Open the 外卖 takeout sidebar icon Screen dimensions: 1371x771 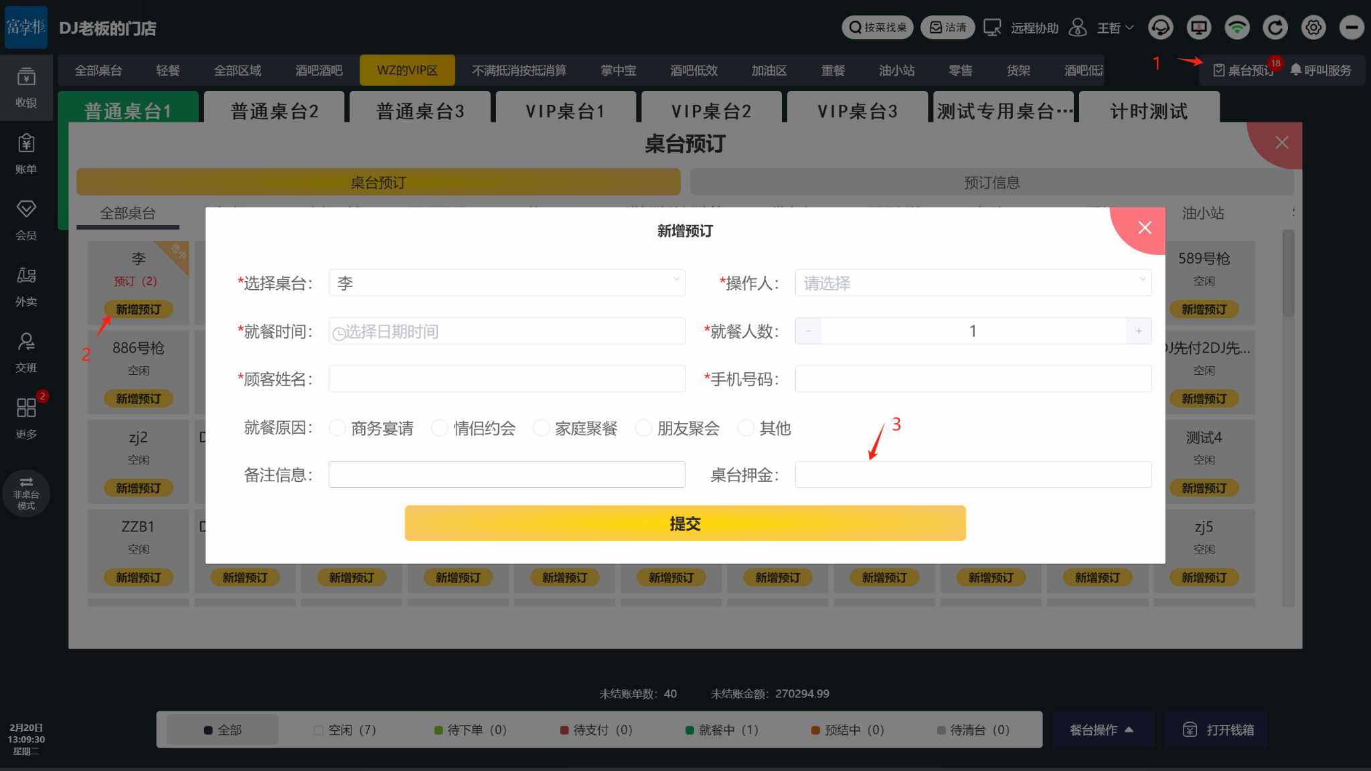[x=26, y=286]
